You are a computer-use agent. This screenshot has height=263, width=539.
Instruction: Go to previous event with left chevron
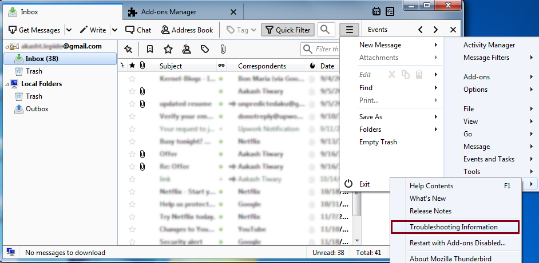click(421, 30)
